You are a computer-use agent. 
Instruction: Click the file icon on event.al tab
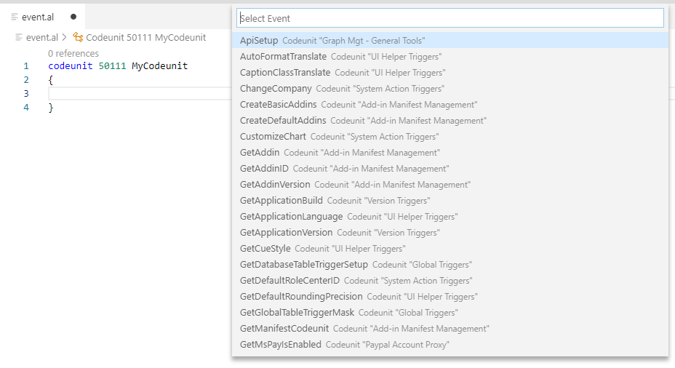click(15, 17)
